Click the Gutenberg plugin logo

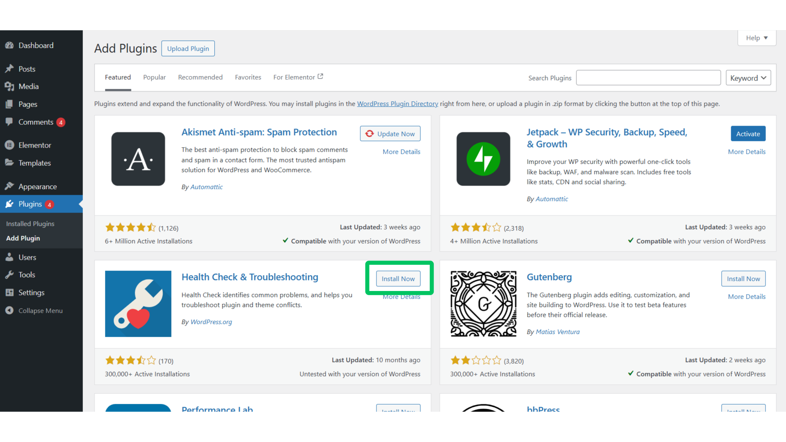(483, 304)
